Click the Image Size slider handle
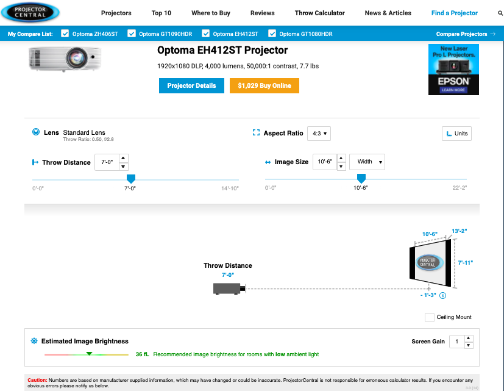This screenshot has width=504, height=391. (361, 178)
